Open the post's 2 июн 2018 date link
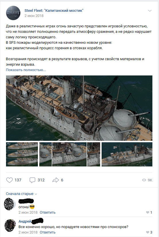 (x=34, y=16)
